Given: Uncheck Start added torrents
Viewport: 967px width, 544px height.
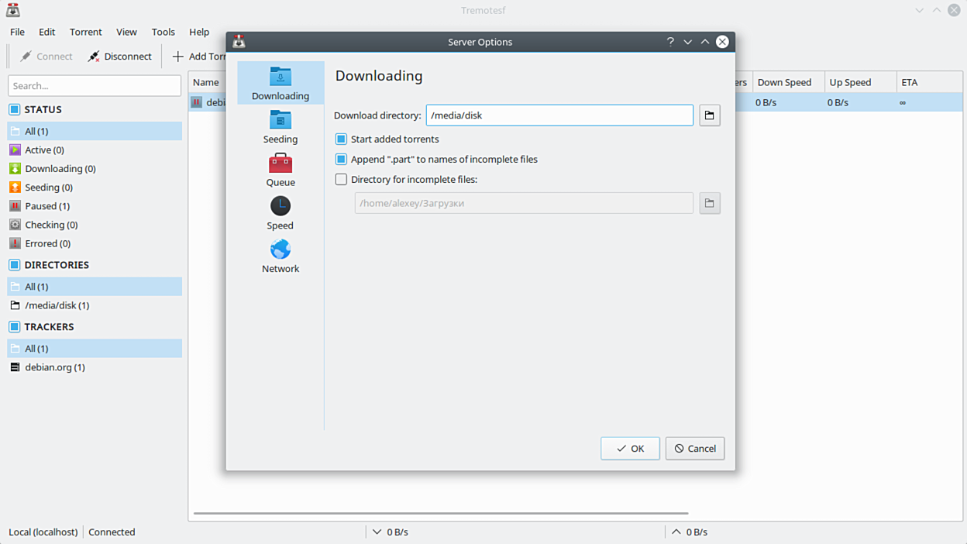Looking at the screenshot, I should click(341, 139).
